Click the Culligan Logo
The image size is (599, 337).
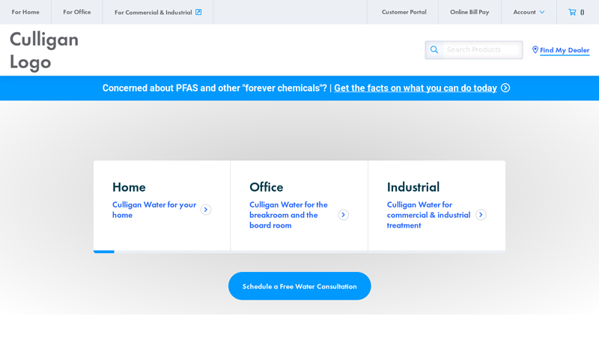tap(44, 50)
